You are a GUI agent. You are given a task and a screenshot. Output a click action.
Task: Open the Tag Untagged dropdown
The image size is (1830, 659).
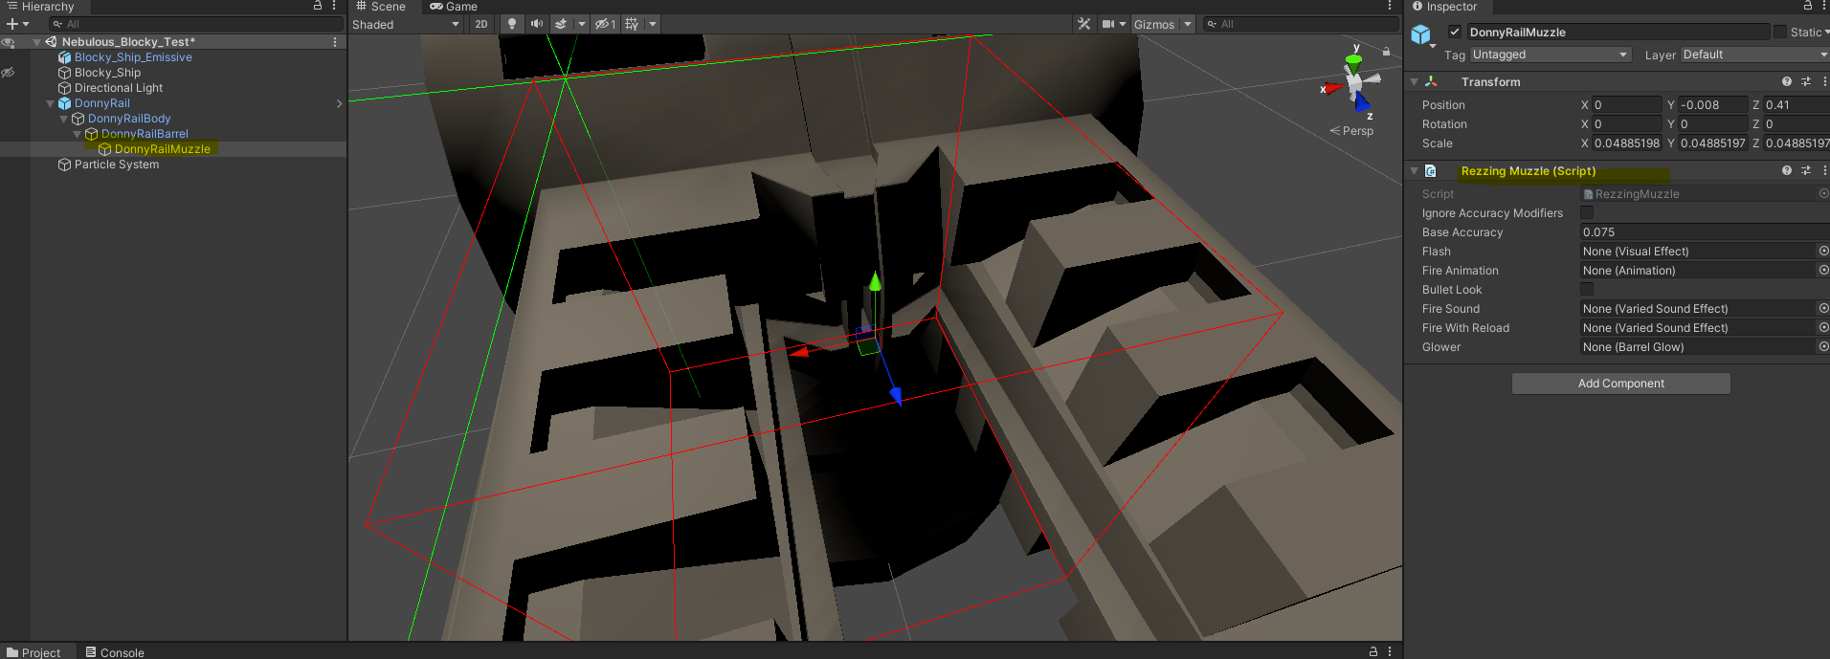point(1551,55)
